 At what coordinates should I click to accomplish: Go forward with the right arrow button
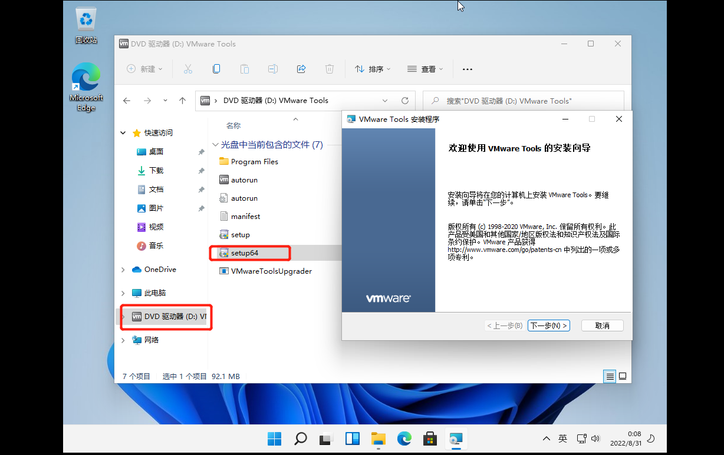coord(147,101)
